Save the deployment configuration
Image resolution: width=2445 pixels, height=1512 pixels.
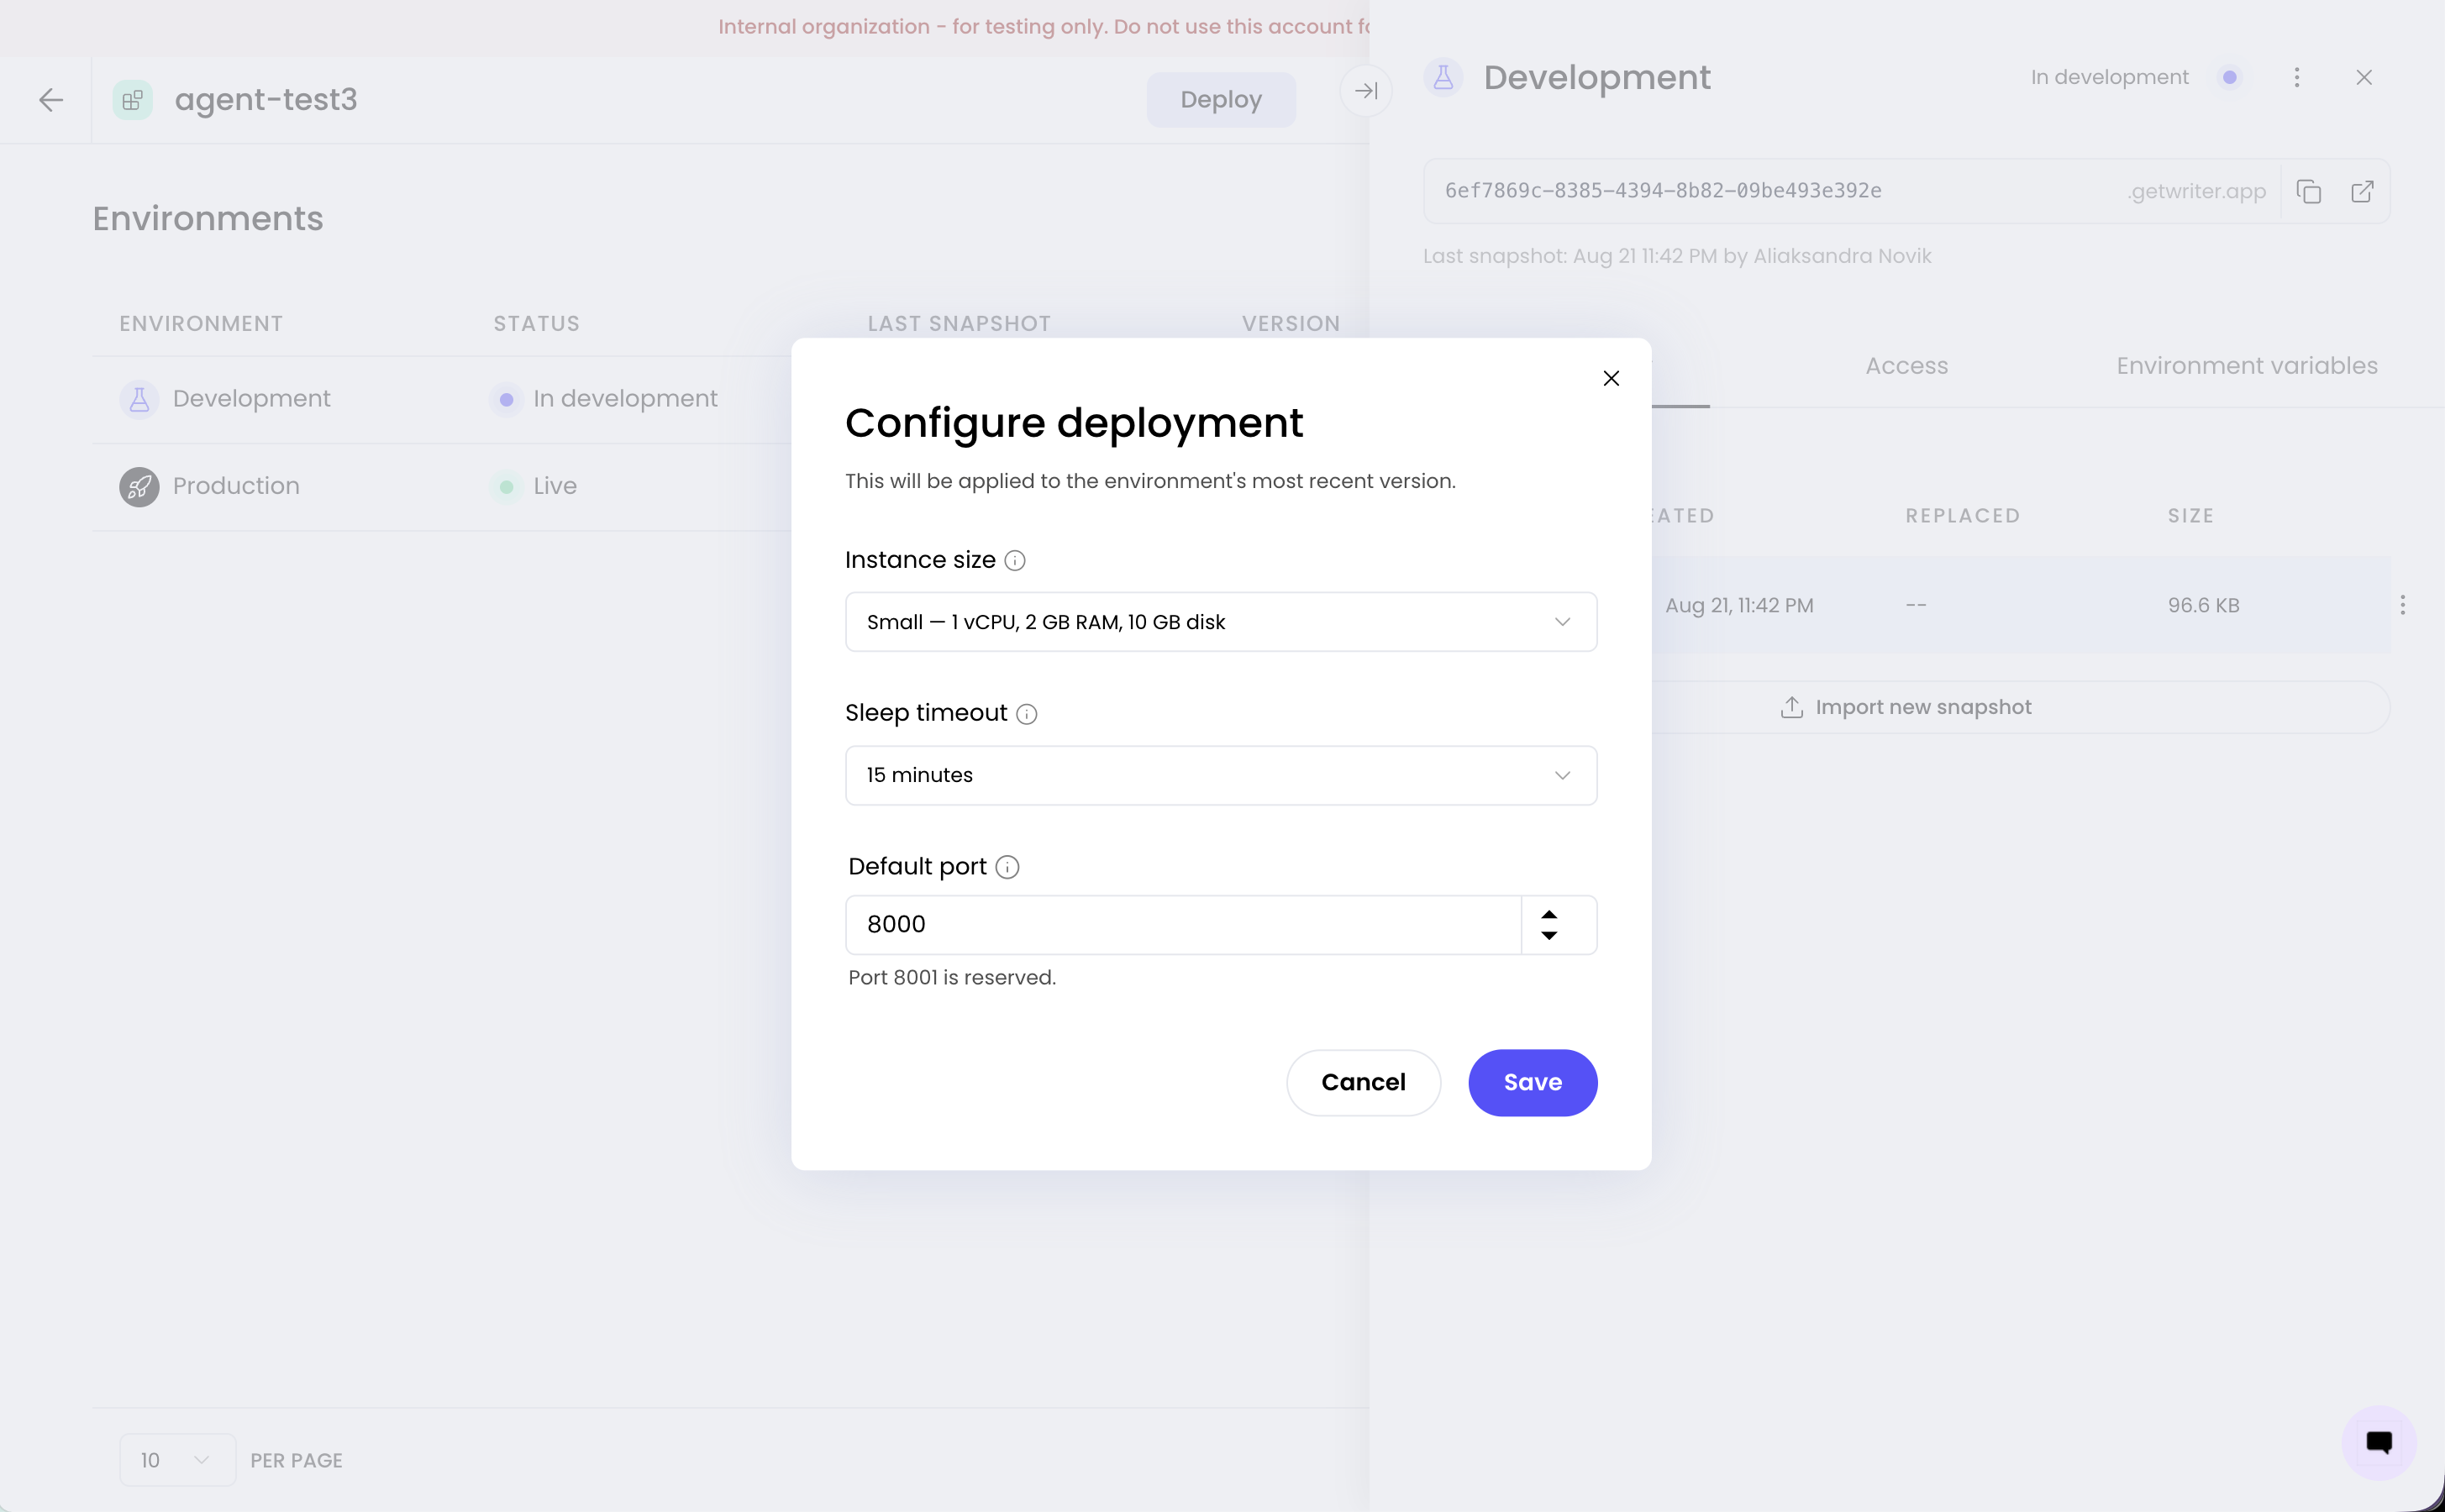[x=1532, y=1082]
